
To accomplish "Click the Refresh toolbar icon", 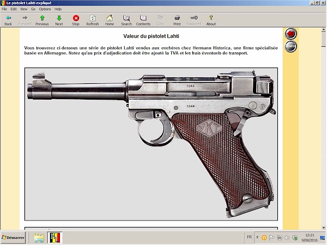I will 93,18.
